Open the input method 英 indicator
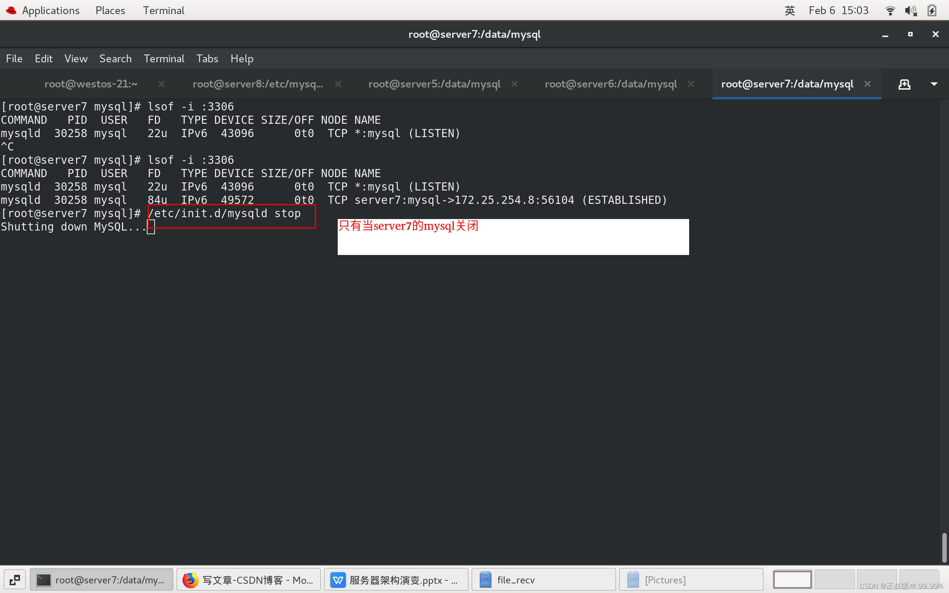This screenshot has width=949, height=593. [x=789, y=11]
